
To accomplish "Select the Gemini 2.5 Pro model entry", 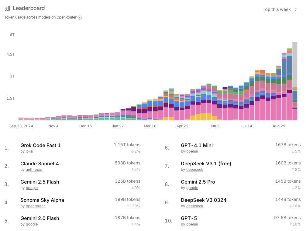I will click(x=198, y=182).
